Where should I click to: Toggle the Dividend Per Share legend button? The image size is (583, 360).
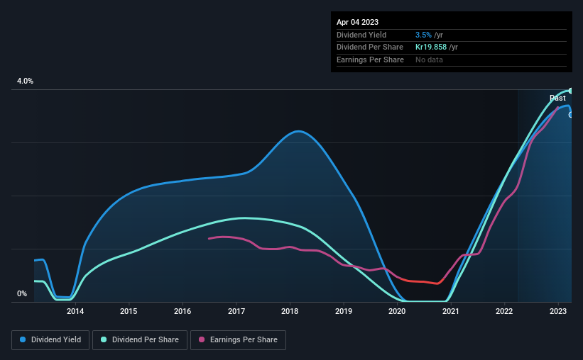140,340
